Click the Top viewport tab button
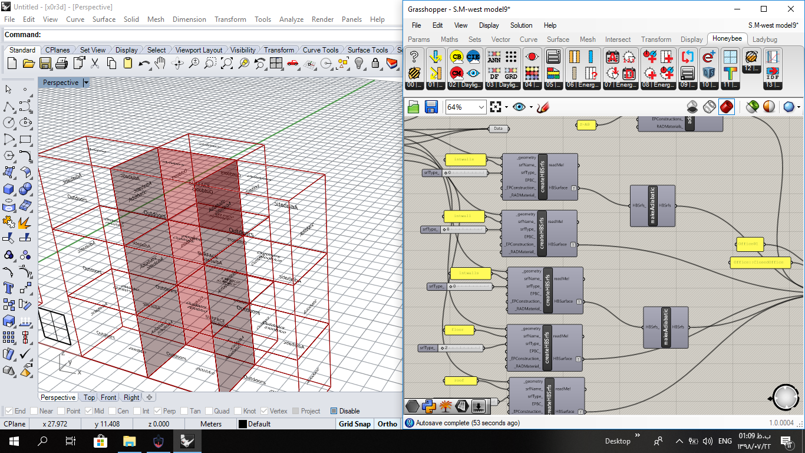 pyautogui.click(x=89, y=398)
